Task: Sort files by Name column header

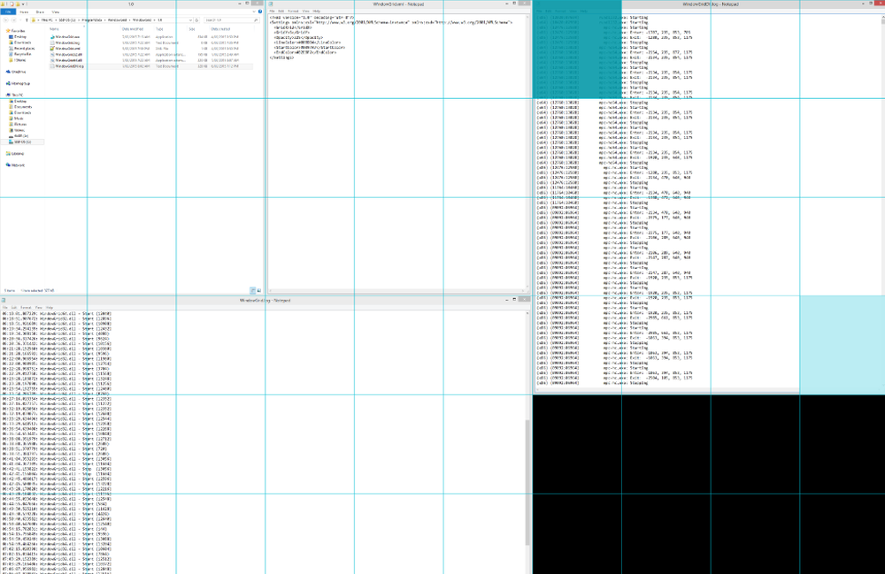Action: pyautogui.click(x=54, y=29)
